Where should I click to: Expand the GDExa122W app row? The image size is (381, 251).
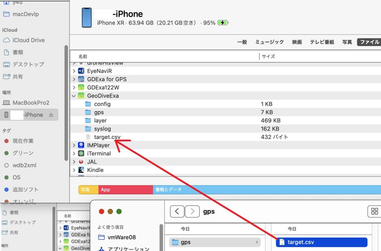(74, 87)
